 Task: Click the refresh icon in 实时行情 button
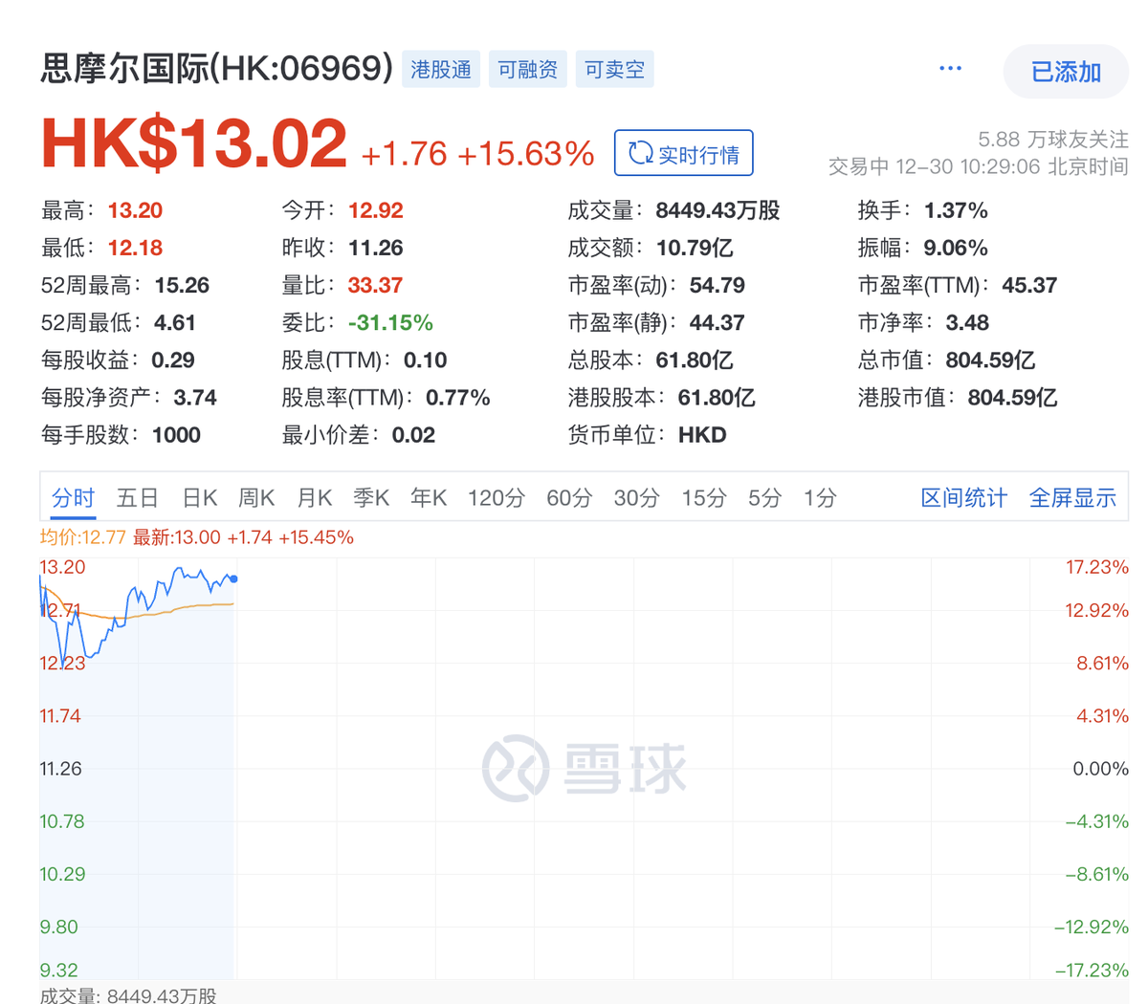coord(640,153)
